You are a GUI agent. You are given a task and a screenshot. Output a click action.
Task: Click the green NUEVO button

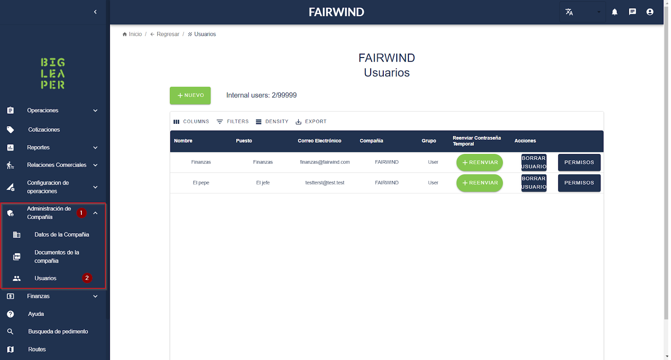[x=190, y=95]
